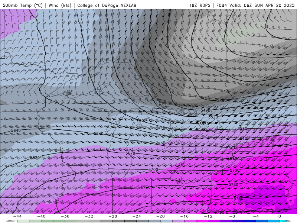
Task: Click the -28 colorbar scale value
Action: tap(113, 216)
